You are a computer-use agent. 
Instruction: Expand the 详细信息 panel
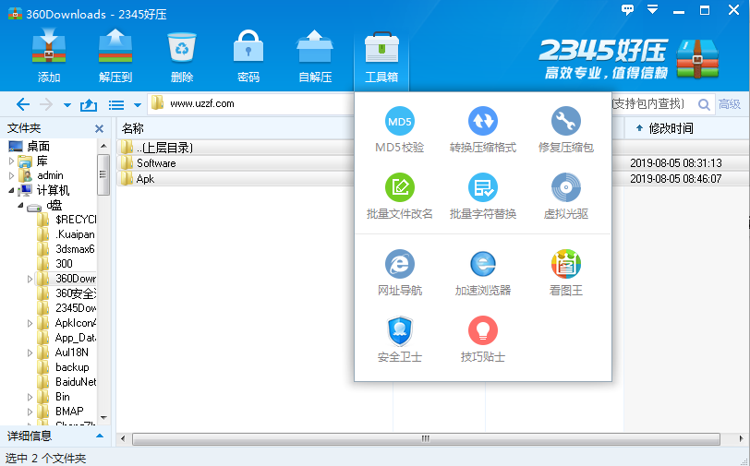coord(100,436)
